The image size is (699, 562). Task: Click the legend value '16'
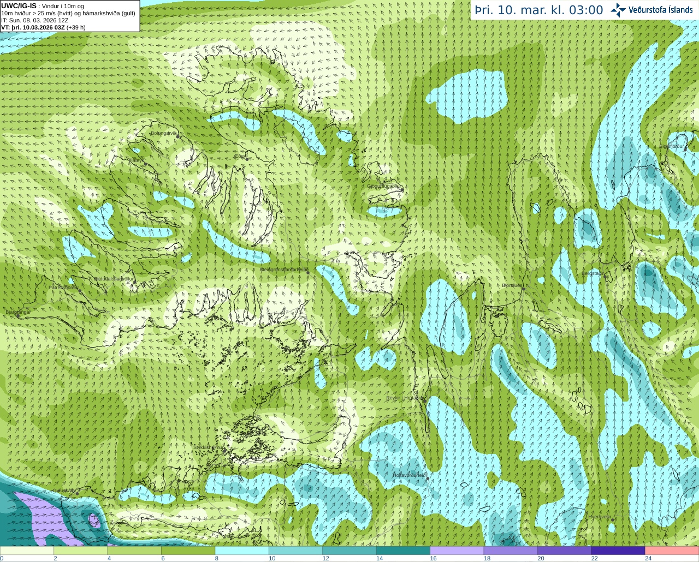433,559
